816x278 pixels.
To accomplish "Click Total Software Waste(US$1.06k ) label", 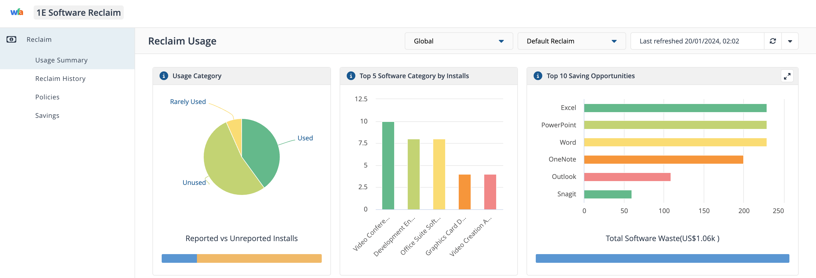I will (x=662, y=238).
